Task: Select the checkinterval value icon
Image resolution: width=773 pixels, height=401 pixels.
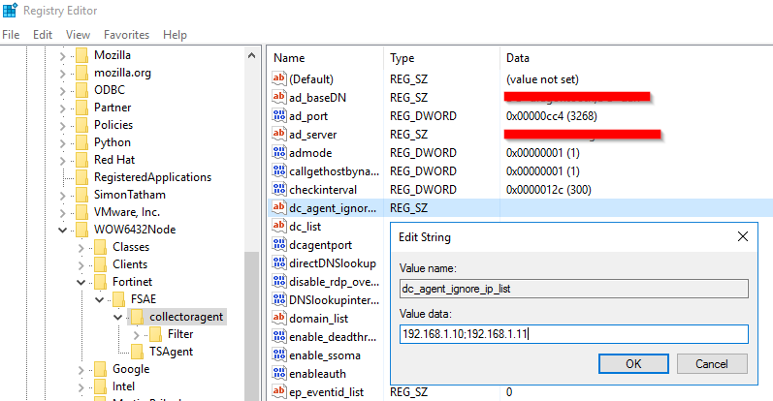Action: coord(280,190)
